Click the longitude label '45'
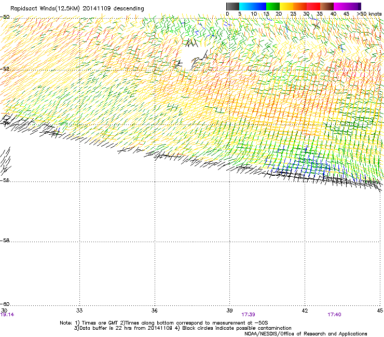The height and width of the screenshot is (337, 384). click(x=380, y=311)
